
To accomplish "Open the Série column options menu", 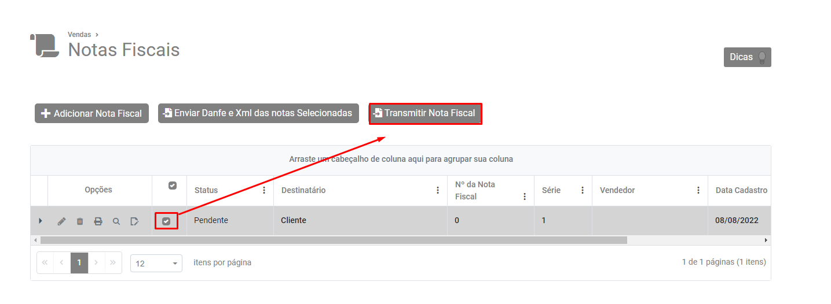I will [x=583, y=190].
